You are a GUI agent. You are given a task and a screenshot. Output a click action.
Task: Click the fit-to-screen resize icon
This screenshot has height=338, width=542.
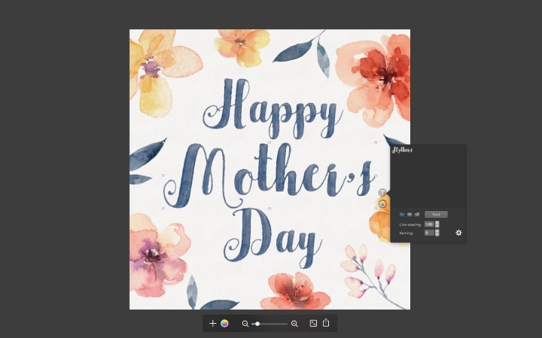pos(313,323)
